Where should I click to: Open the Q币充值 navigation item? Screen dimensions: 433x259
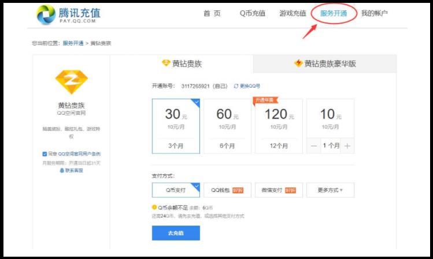[x=253, y=13]
